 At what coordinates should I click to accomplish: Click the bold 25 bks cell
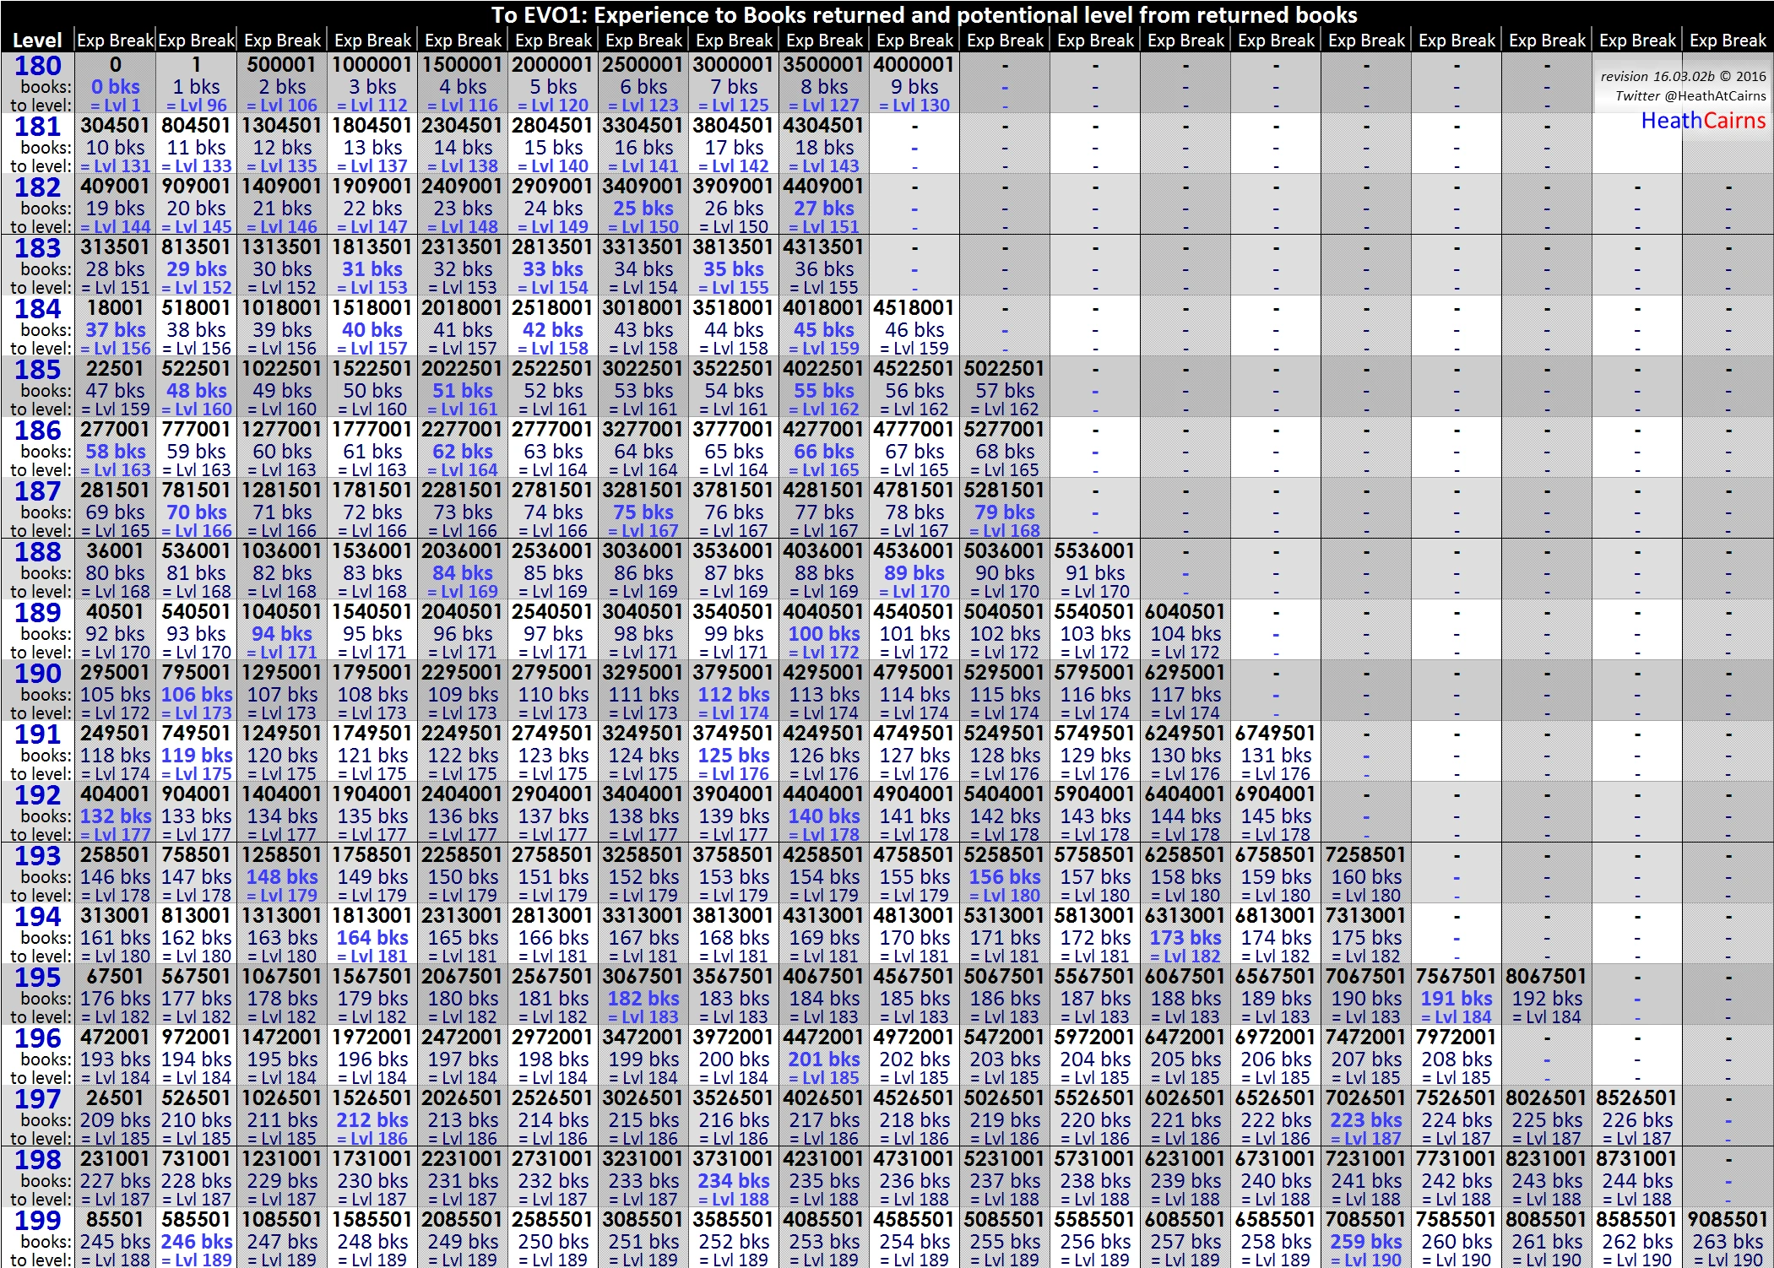point(643,209)
